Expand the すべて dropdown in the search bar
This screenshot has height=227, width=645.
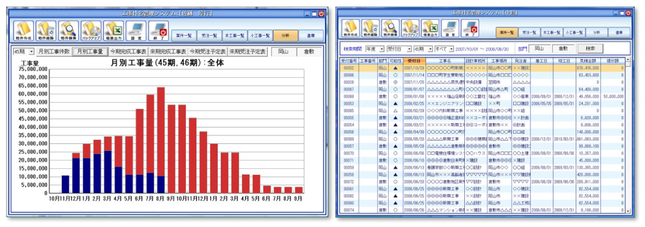(x=444, y=49)
